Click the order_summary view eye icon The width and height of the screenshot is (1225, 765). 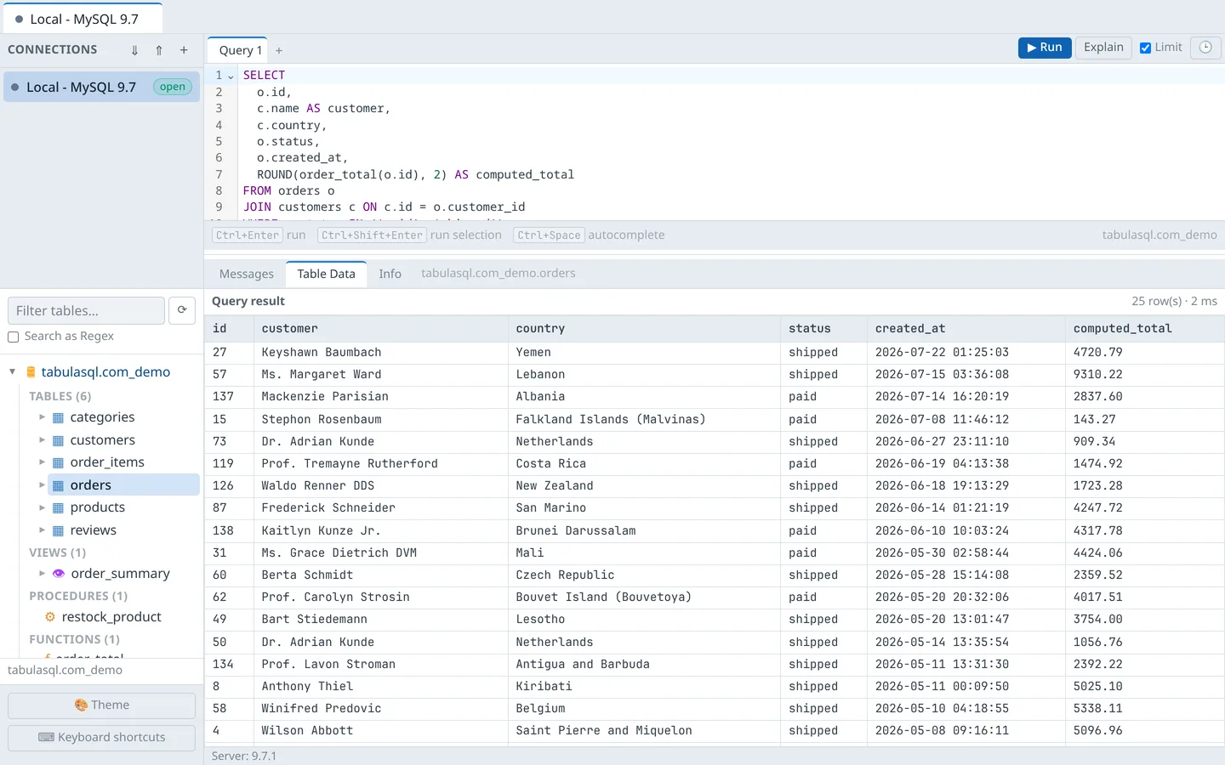tap(59, 574)
